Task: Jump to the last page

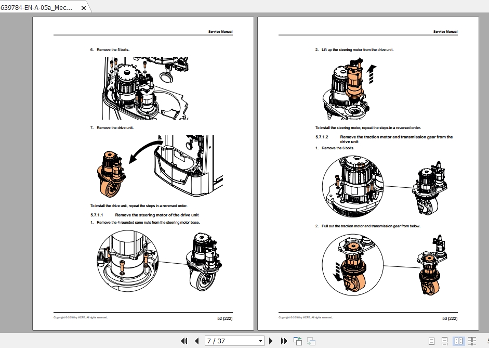Action: pyautogui.click(x=283, y=341)
